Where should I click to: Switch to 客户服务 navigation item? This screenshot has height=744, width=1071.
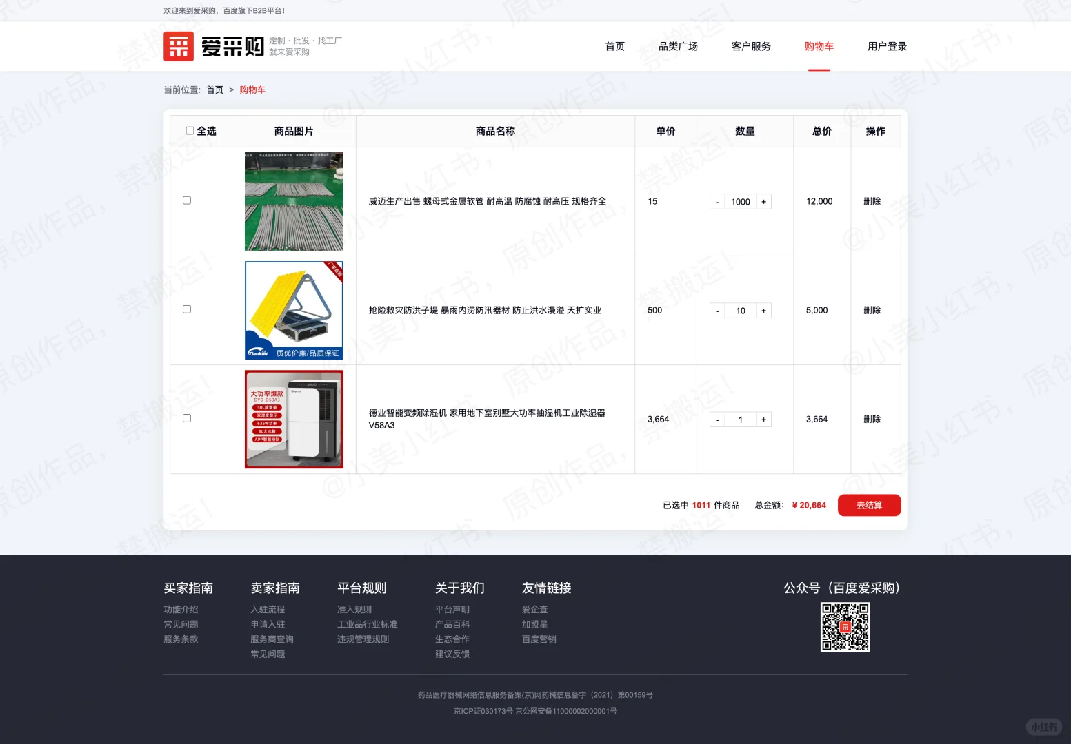pyautogui.click(x=751, y=46)
